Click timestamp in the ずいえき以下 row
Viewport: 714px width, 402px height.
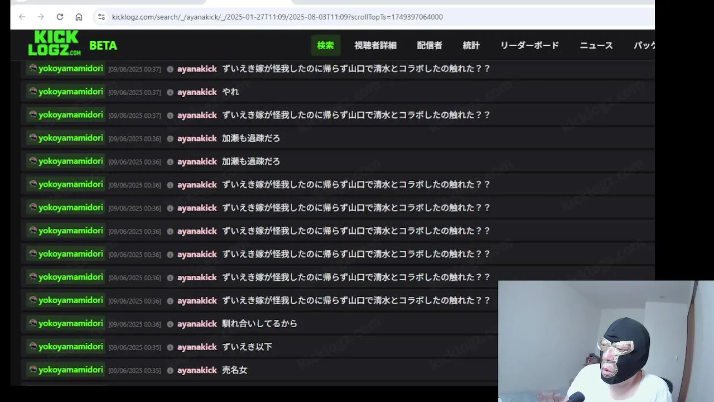(134, 347)
